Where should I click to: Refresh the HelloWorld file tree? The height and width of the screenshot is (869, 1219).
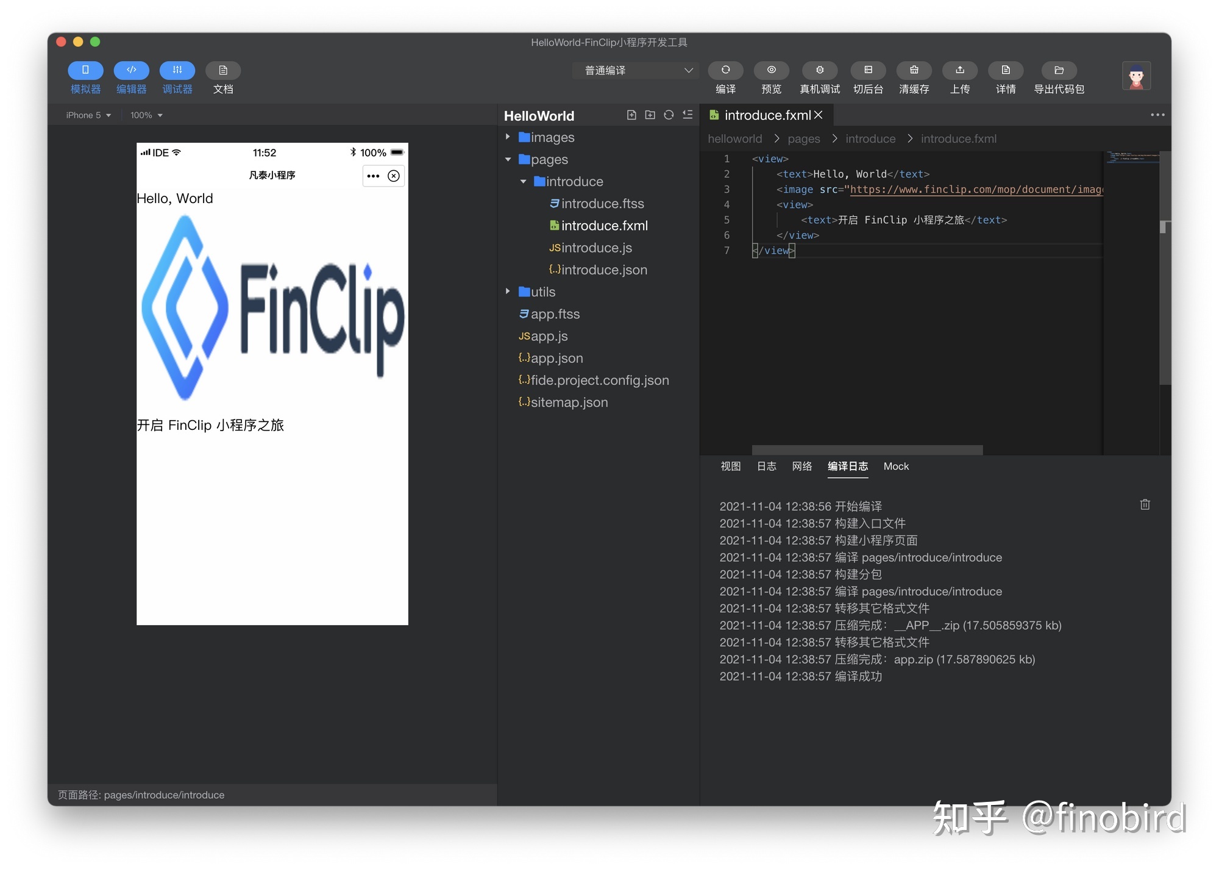coord(669,115)
